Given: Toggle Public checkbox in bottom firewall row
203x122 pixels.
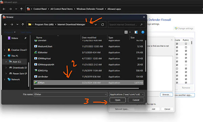Looking at the screenshot, I should [x=186, y=83].
